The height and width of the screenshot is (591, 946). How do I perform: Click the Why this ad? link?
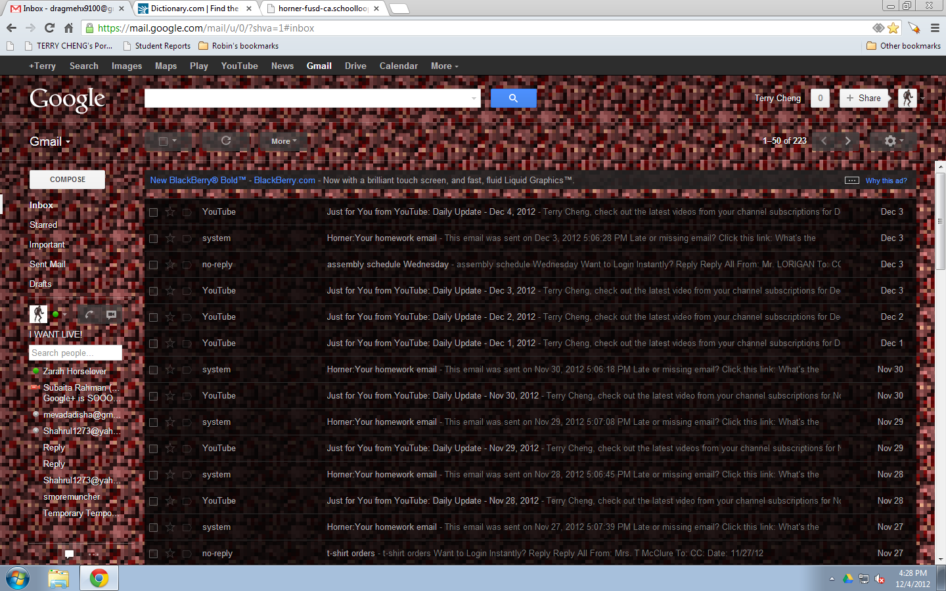tap(886, 181)
